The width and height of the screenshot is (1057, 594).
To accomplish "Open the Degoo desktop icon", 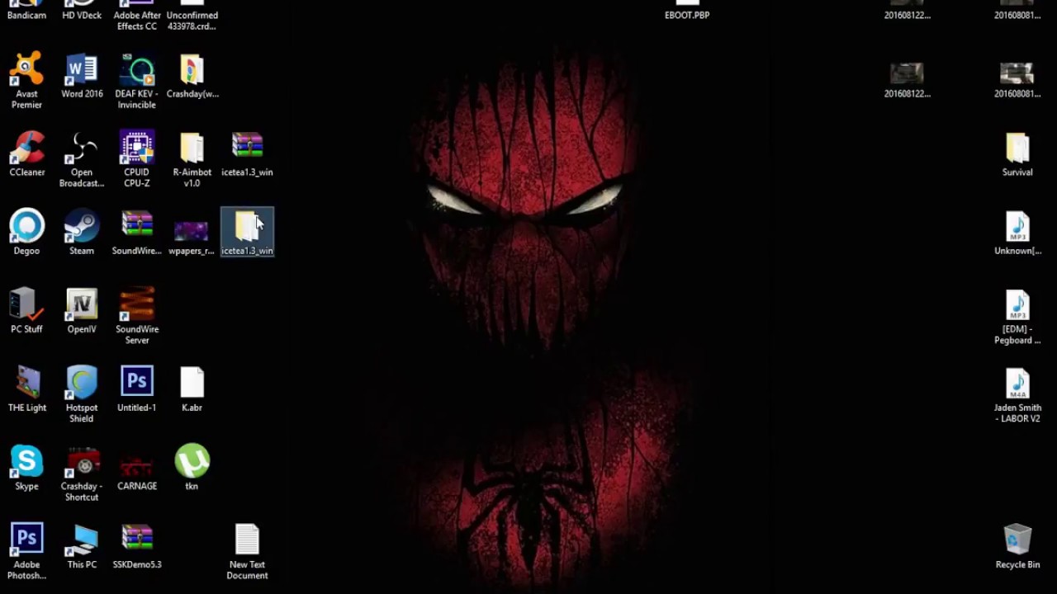I will [26, 233].
